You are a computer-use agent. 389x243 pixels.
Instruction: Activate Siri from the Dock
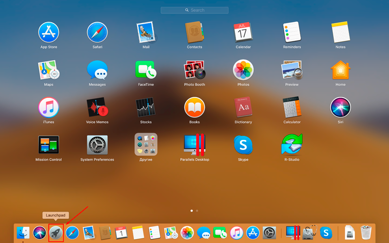point(39,233)
